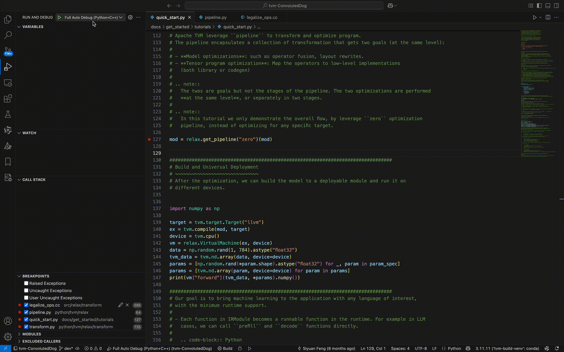Viewport: 564px width, 352px height.
Task: Toggle bottom panel layout icon
Action: (548, 6)
